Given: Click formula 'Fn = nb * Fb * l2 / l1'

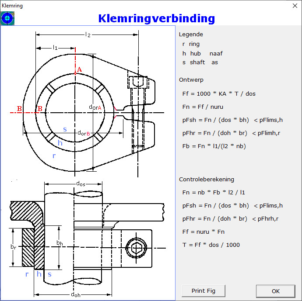Looking at the screenshot, I should pos(214,192).
